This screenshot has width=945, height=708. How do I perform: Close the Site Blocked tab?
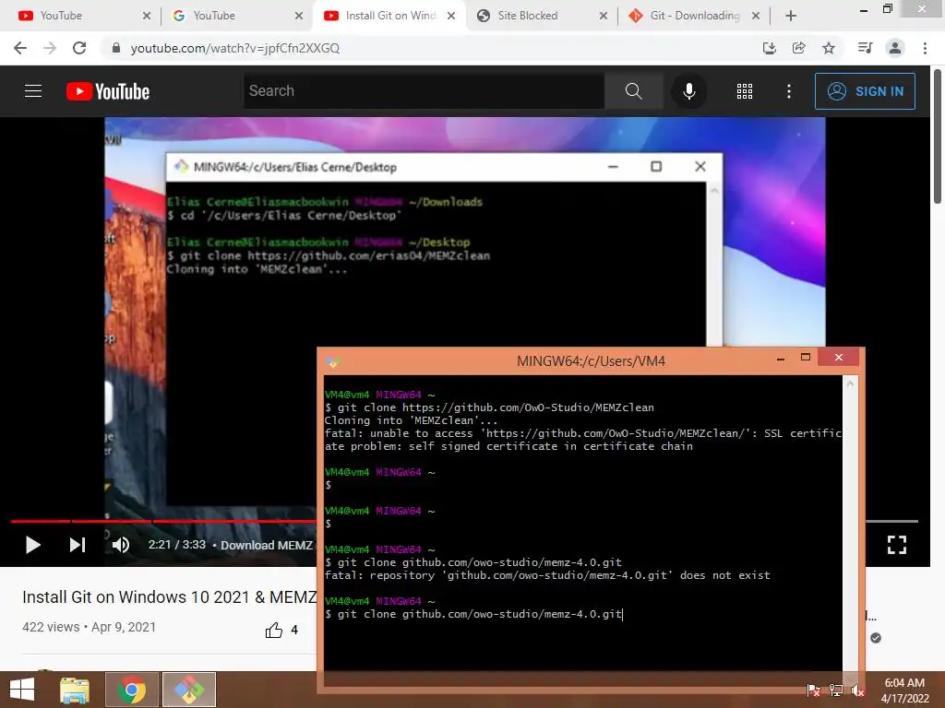tap(604, 16)
